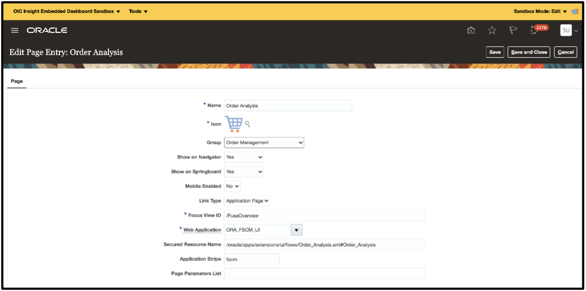Select the Page tab
The height and width of the screenshot is (291, 586).
point(17,81)
